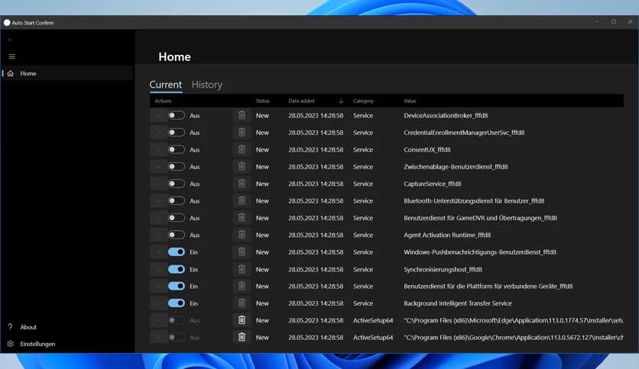Click trash icon for CaptureService_fffd8
This screenshot has width=639, height=369.
pos(242,184)
